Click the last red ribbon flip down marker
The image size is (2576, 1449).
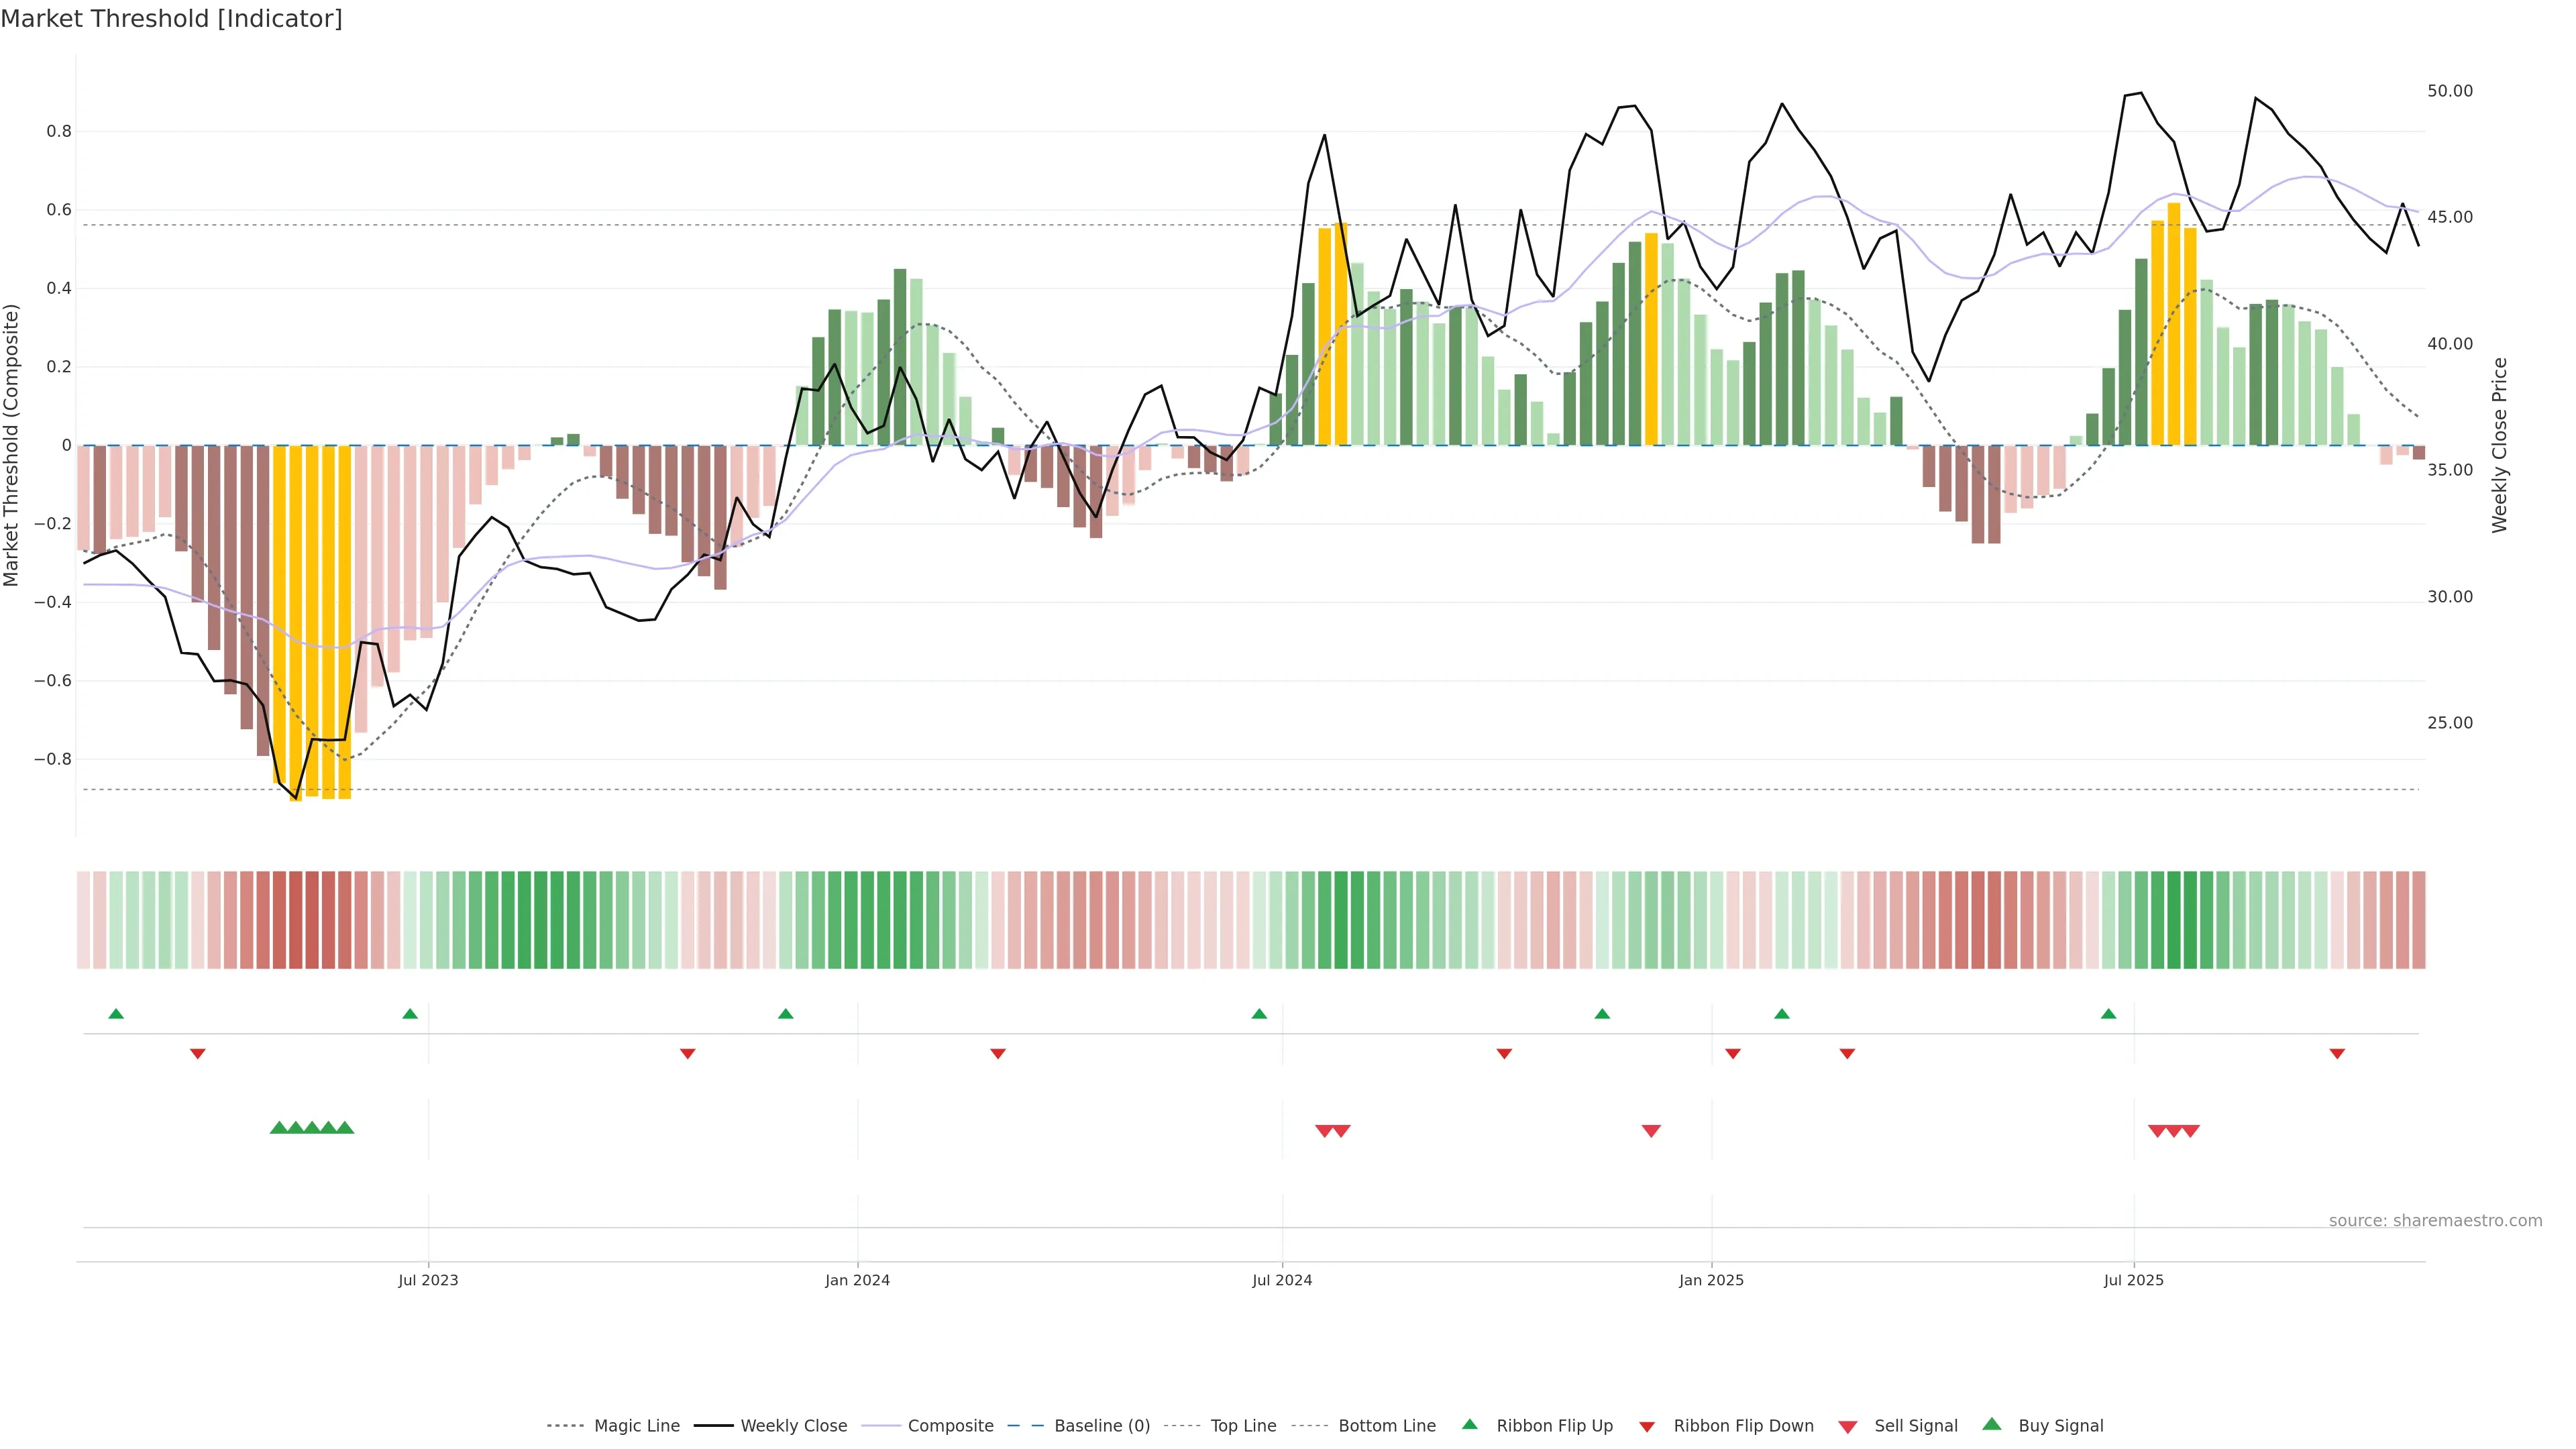coord(2337,1053)
